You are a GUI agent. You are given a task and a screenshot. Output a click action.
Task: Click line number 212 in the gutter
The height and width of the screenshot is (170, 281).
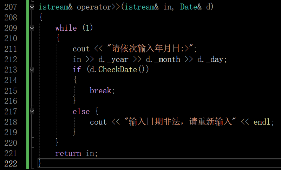pyautogui.click(x=11, y=59)
